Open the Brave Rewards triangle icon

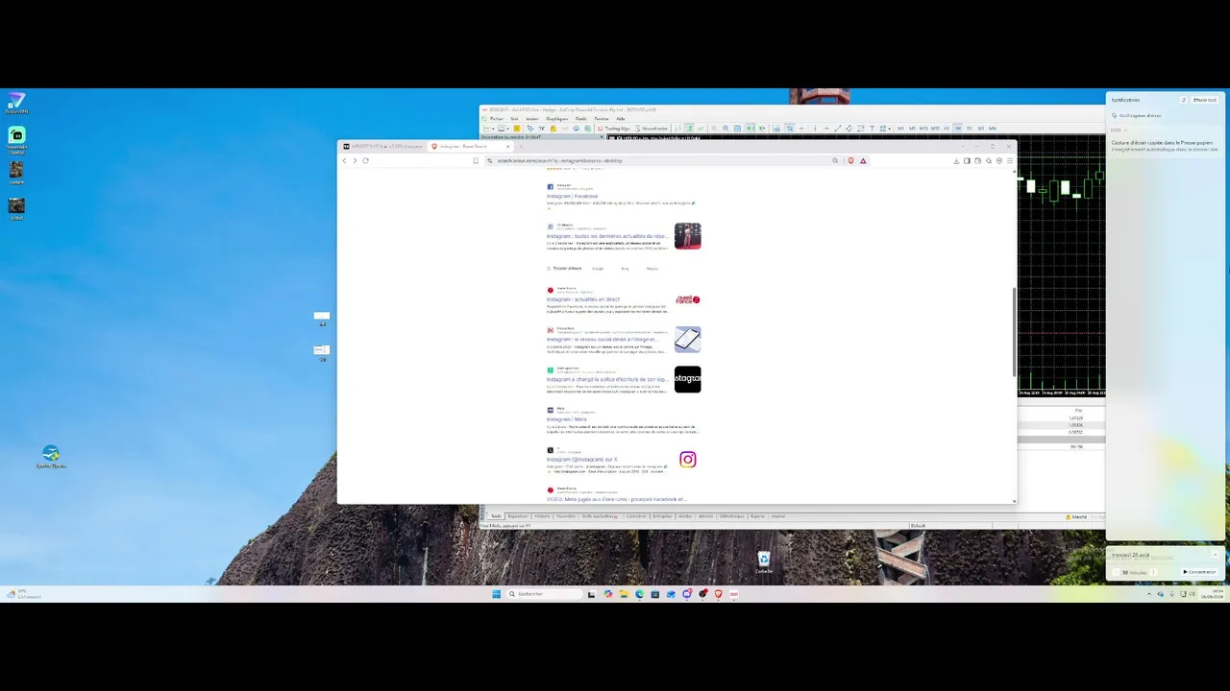click(x=863, y=160)
